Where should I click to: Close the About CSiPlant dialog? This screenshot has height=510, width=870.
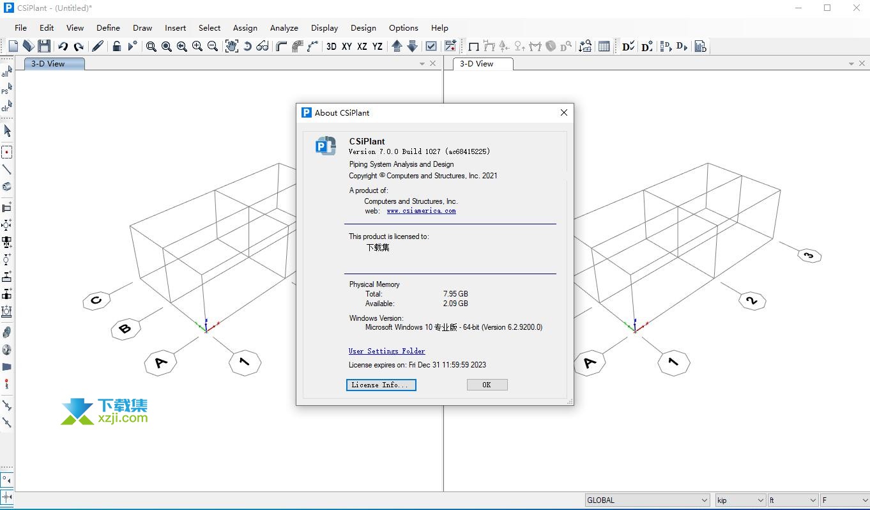[x=563, y=112]
